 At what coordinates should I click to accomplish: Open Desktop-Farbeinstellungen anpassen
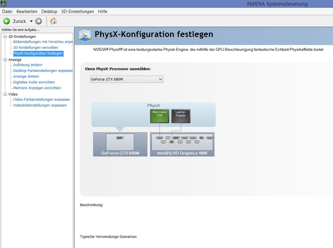tap(43, 71)
